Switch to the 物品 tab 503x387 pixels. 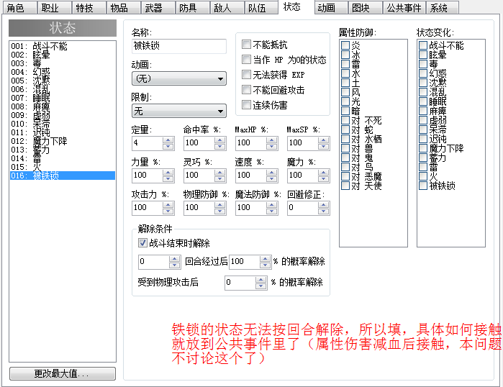[x=123, y=8]
